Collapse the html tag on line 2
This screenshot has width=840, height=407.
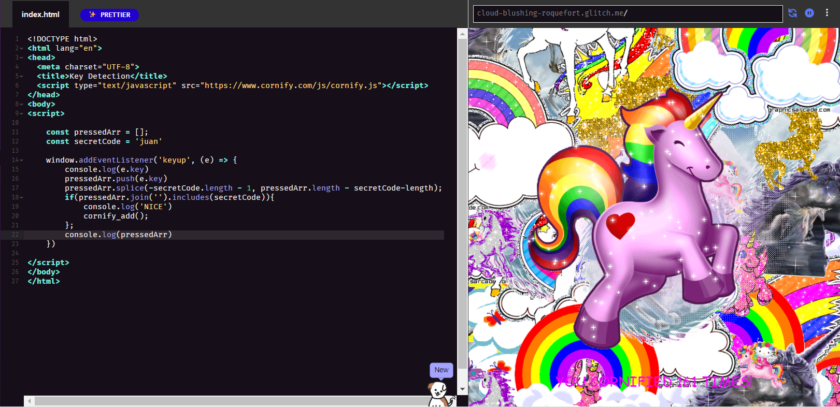click(22, 48)
